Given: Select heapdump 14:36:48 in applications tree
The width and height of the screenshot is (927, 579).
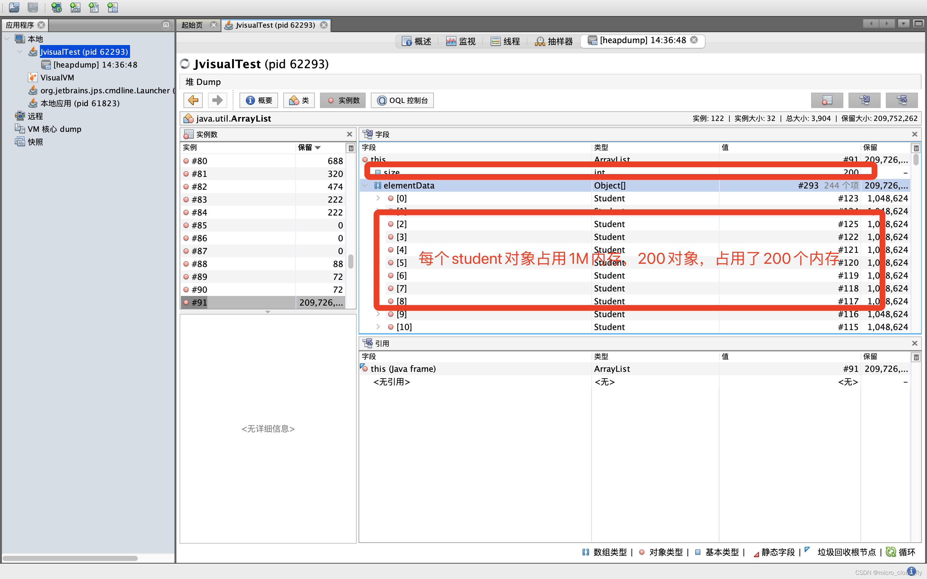Looking at the screenshot, I should (89, 65).
